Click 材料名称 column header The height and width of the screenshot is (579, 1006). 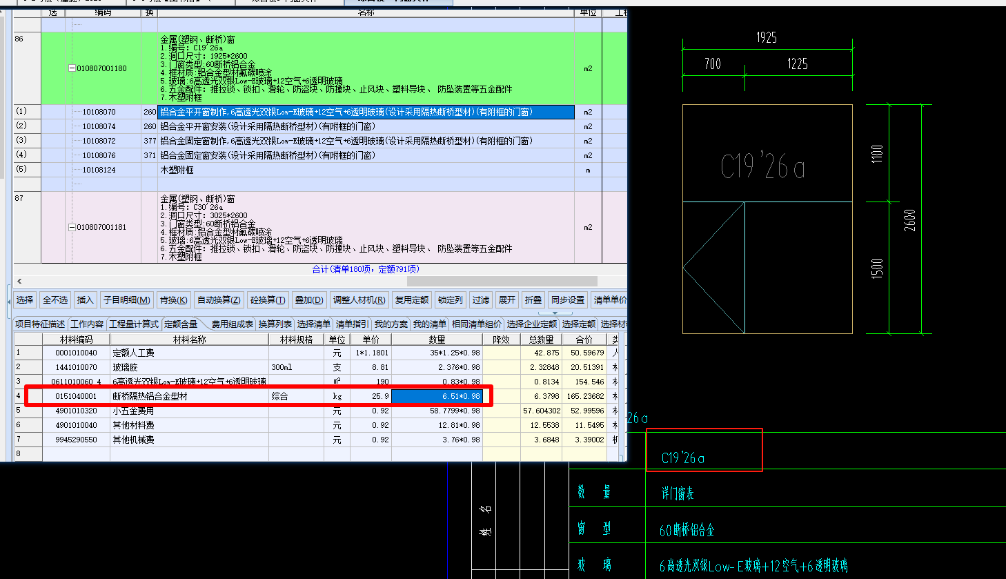click(x=189, y=340)
